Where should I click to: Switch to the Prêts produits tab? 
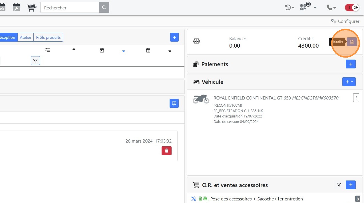(x=48, y=37)
